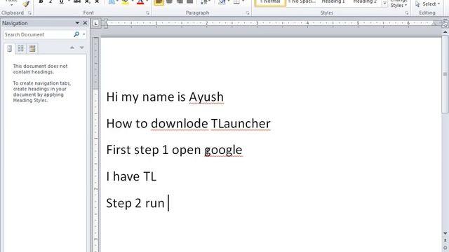
Task: Switch to browse search results tab
Action: (32, 48)
